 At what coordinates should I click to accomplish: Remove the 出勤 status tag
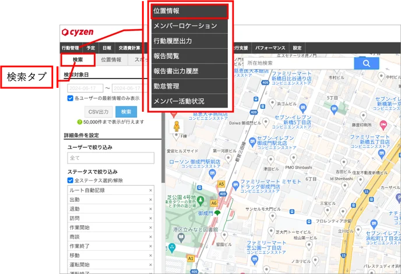pos(150,200)
